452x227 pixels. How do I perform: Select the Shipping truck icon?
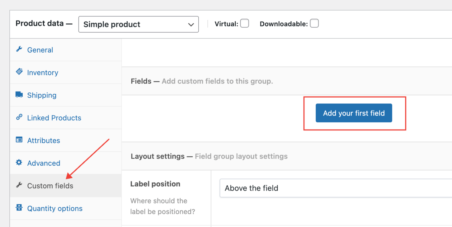[19, 94]
